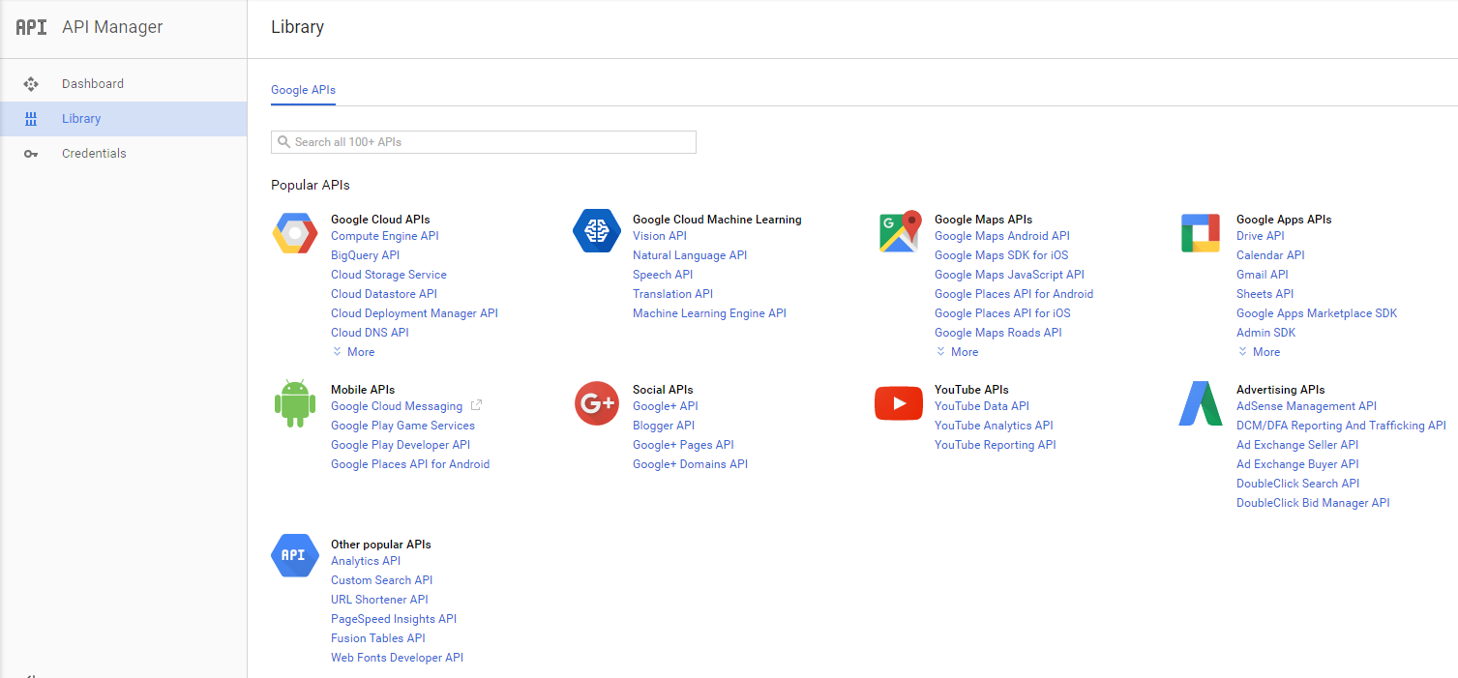The height and width of the screenshot is (678, 1458).
Task: Click the Library sidebar icon
Action: (x=31, y=119)
